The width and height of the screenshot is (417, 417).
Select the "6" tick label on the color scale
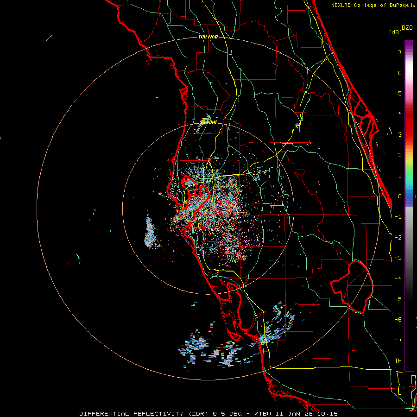tap(400, 73)
